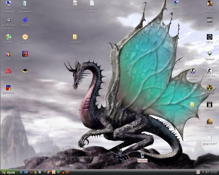219x175 pixels.
Task: Click the brown speaker-like quick launch icon
Action: [x=44, y=172]
